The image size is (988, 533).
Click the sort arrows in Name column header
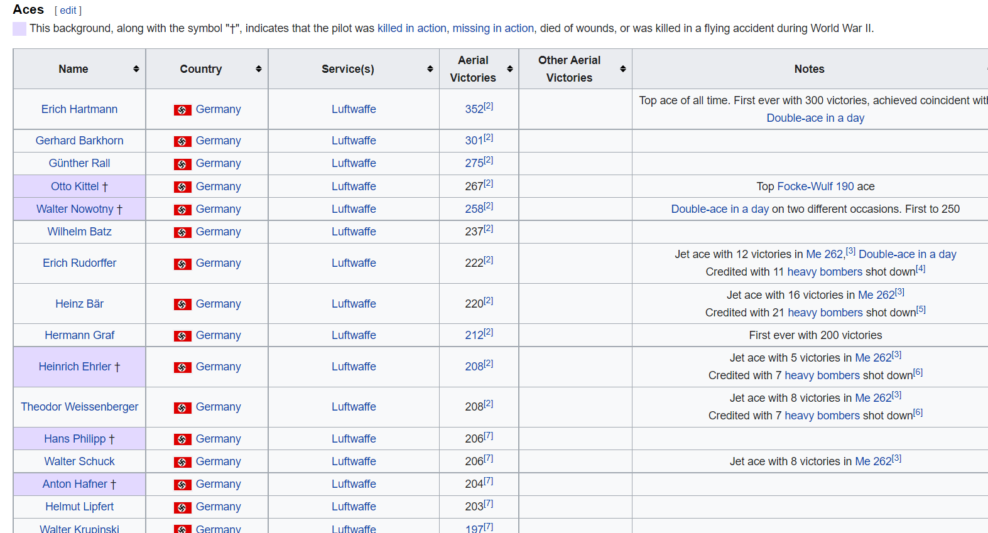point(136,69)
